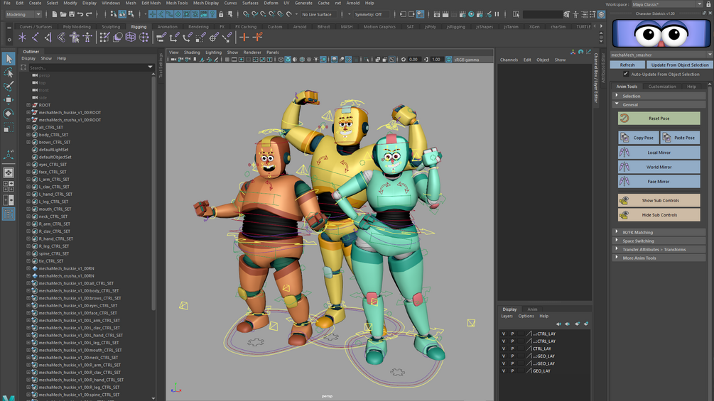Pick the Paint selection tool
This screenshot has width=714, height=401.
9,87
